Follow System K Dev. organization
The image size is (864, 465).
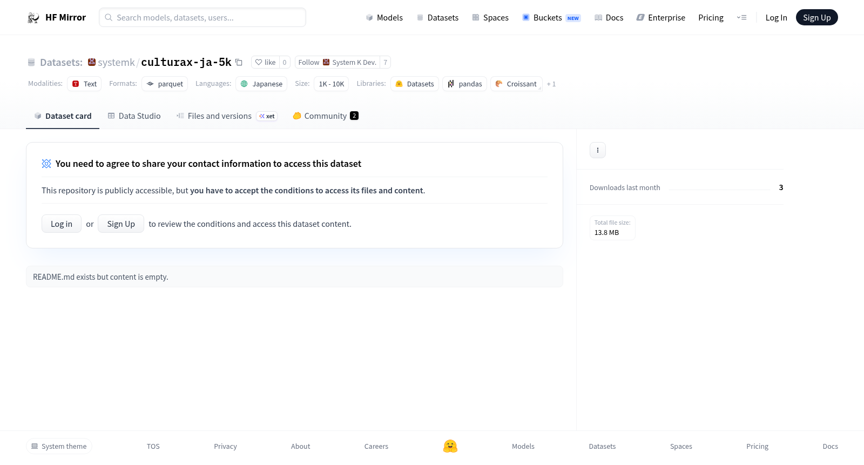337,62
